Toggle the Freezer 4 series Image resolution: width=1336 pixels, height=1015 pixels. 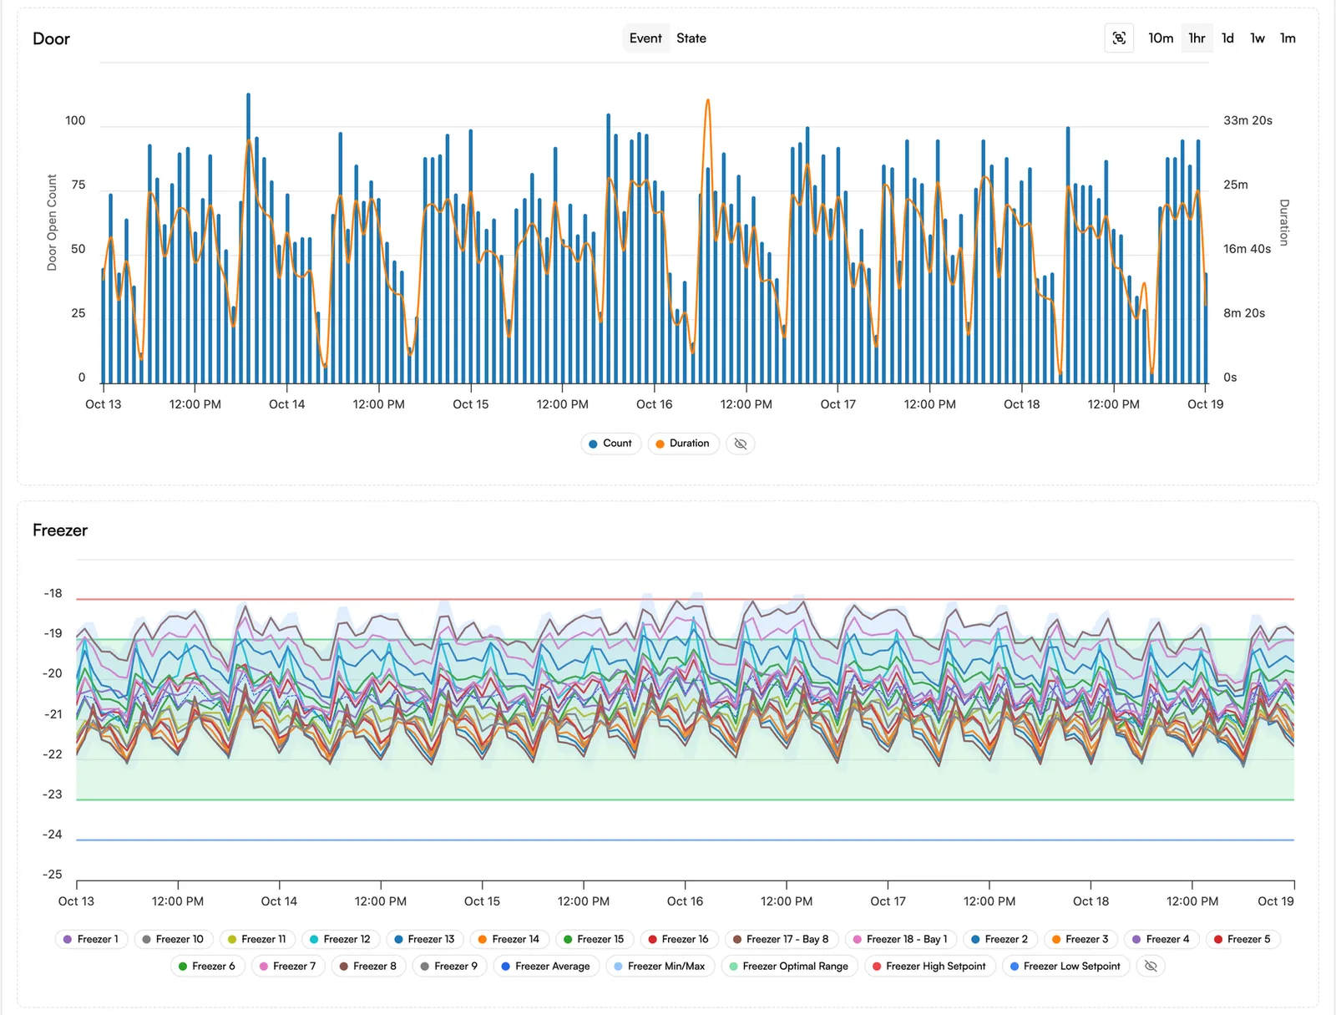[1161, 940]
